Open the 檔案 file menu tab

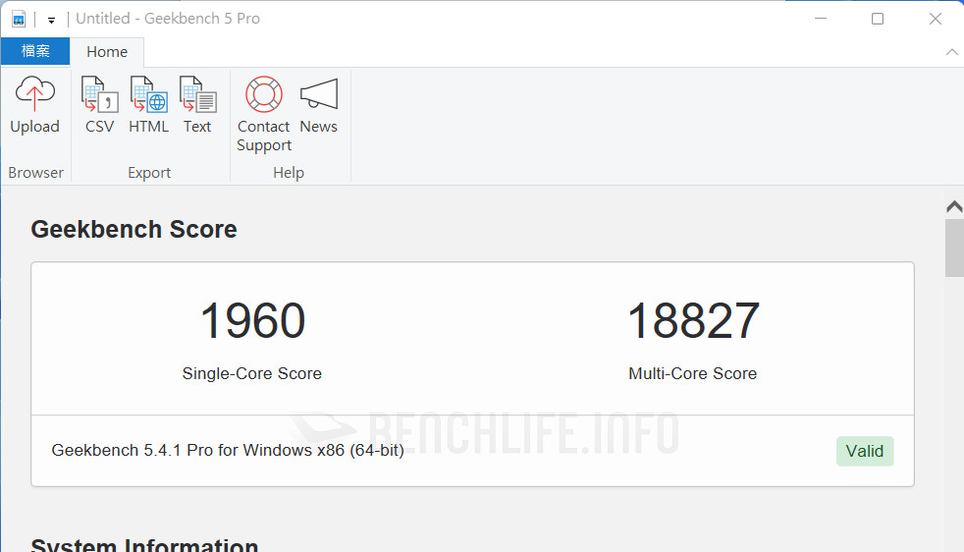(35, 52)
